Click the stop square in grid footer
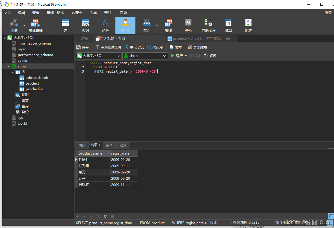 (x=112, y=216)
